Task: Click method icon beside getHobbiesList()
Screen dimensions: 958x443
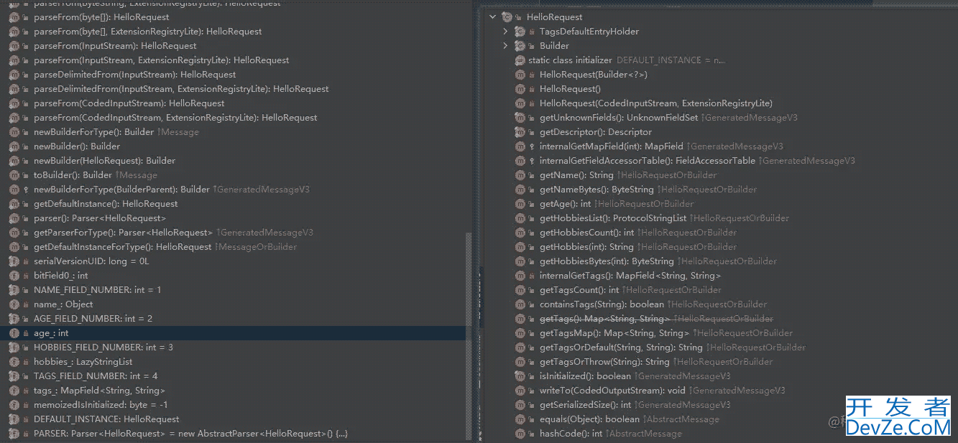Action: [520, 218]
